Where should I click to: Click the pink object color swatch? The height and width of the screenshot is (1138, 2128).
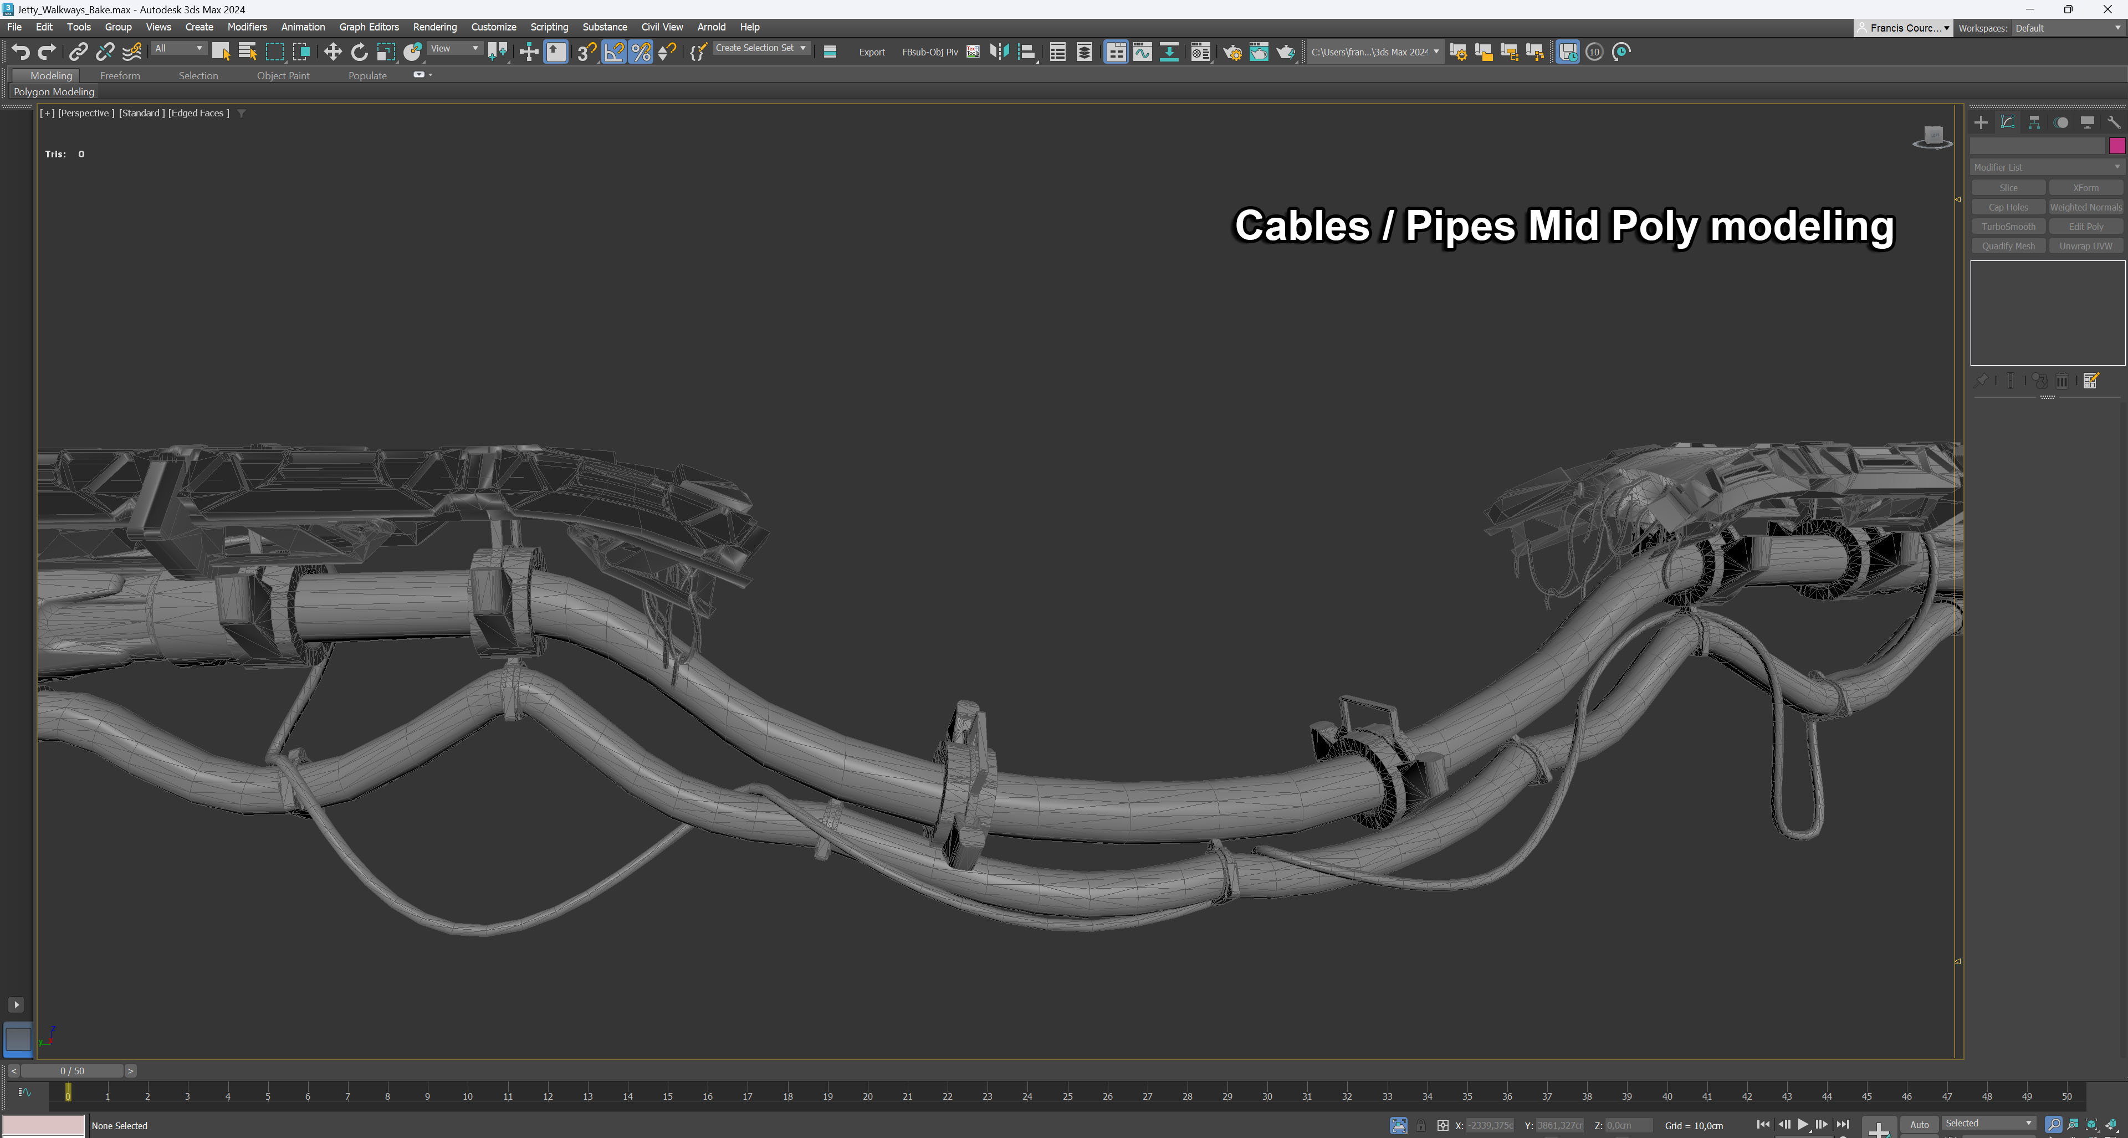click(2116, 146)
